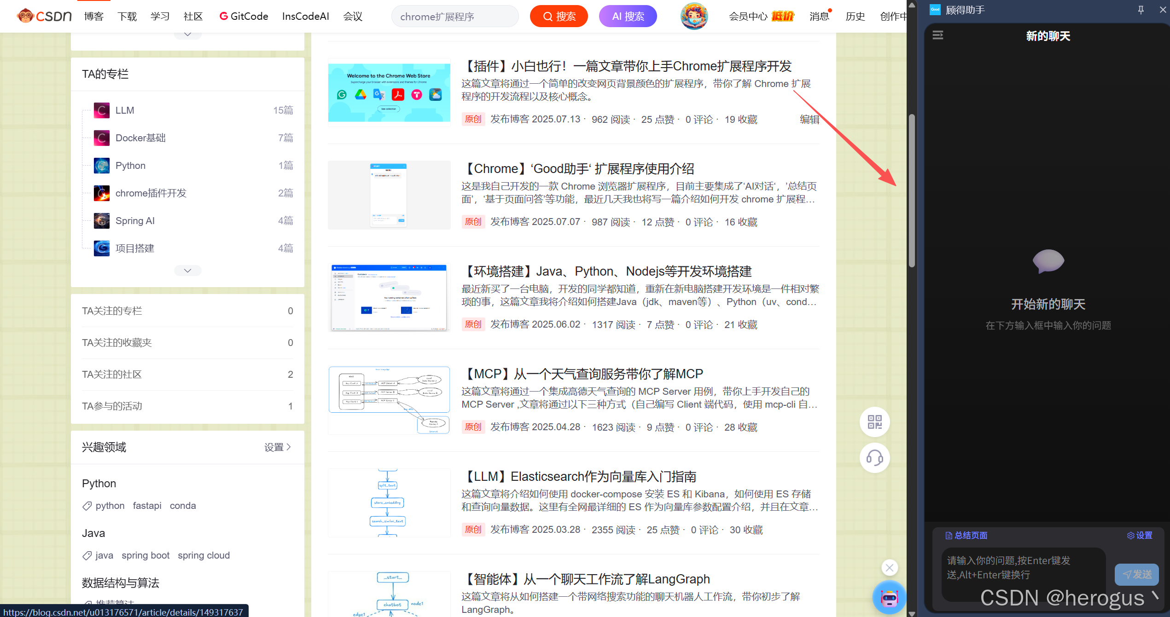
Task: Focus the chat question input box
Action: tap(1022, 568)
